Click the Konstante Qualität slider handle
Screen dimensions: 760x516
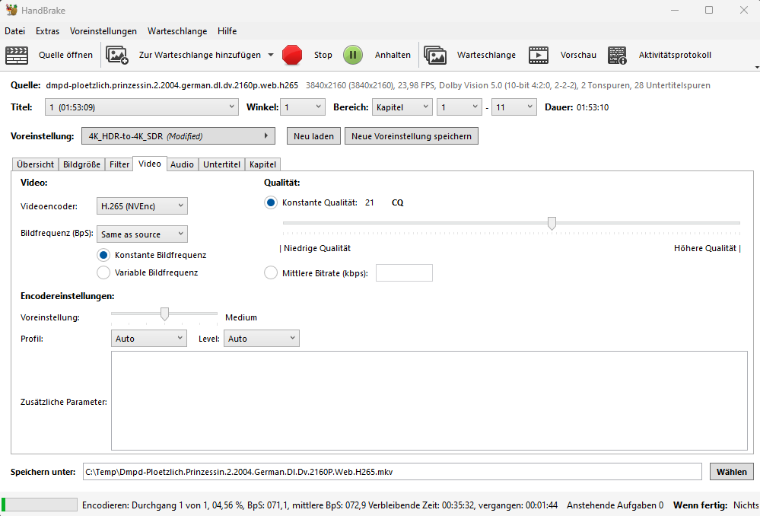[552, 223]
